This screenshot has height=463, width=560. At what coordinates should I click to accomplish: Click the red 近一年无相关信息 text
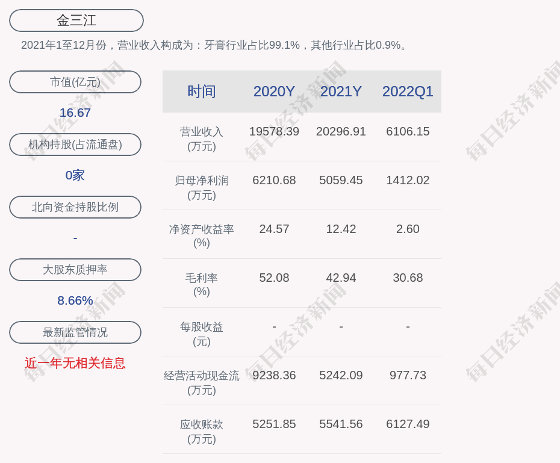pyautogui.click(x=75, y=363)
